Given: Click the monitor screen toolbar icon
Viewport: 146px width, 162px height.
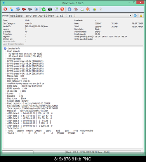Looking at the screenshot, I should 17,9.
